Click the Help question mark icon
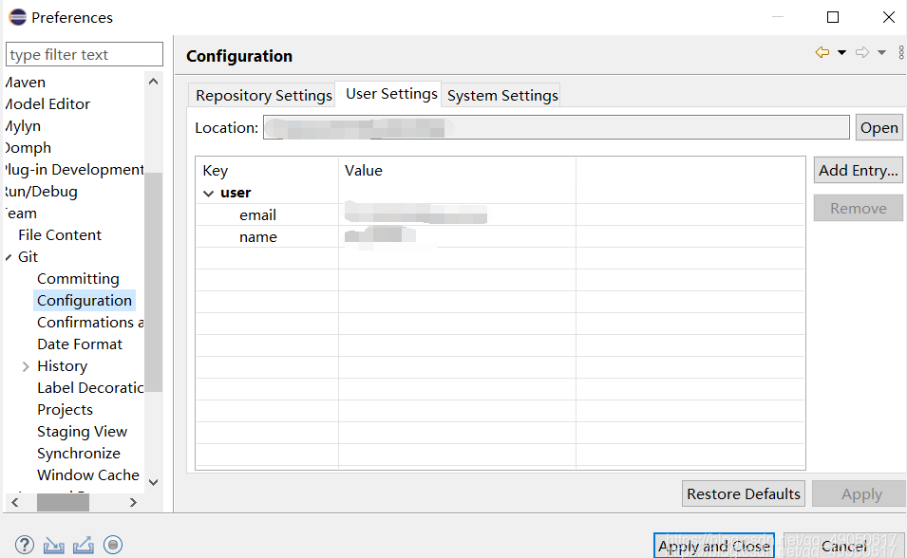Image resolution: width=907 pixels, height=558 pixels. (25, 545)
